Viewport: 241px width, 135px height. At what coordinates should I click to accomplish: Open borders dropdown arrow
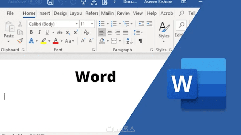(120, 41)
